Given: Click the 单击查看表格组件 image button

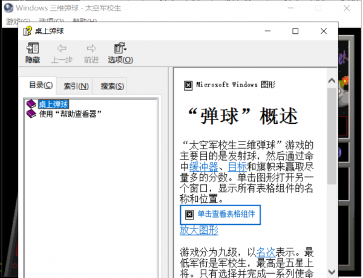Looking at the screenshot, I should coord(220,215).
